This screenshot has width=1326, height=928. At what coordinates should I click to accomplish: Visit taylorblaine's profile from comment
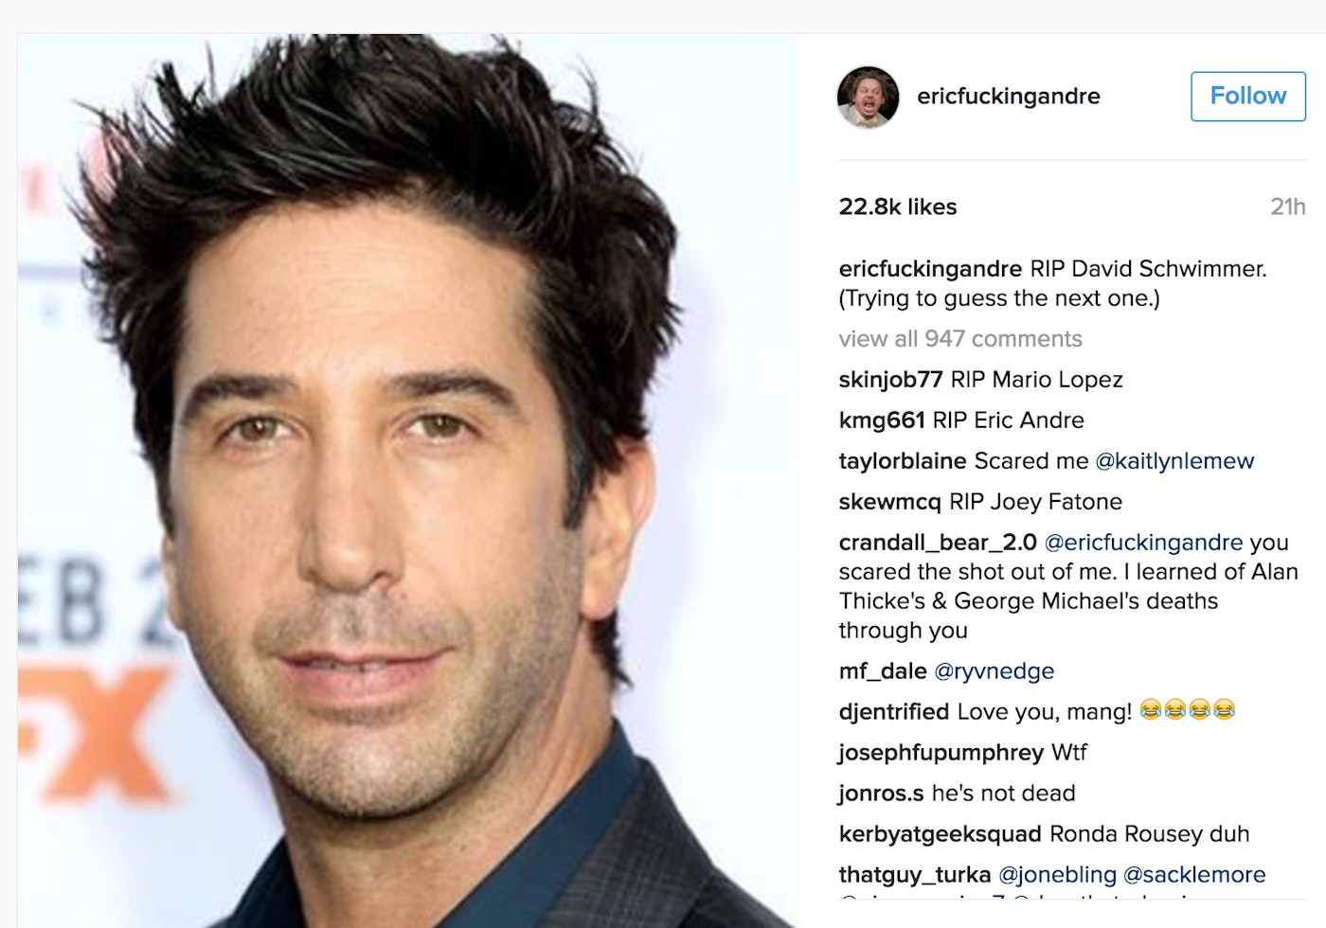click(903, 461)
